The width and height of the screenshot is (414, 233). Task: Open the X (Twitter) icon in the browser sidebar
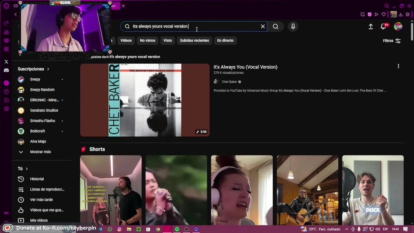point(6,61)
